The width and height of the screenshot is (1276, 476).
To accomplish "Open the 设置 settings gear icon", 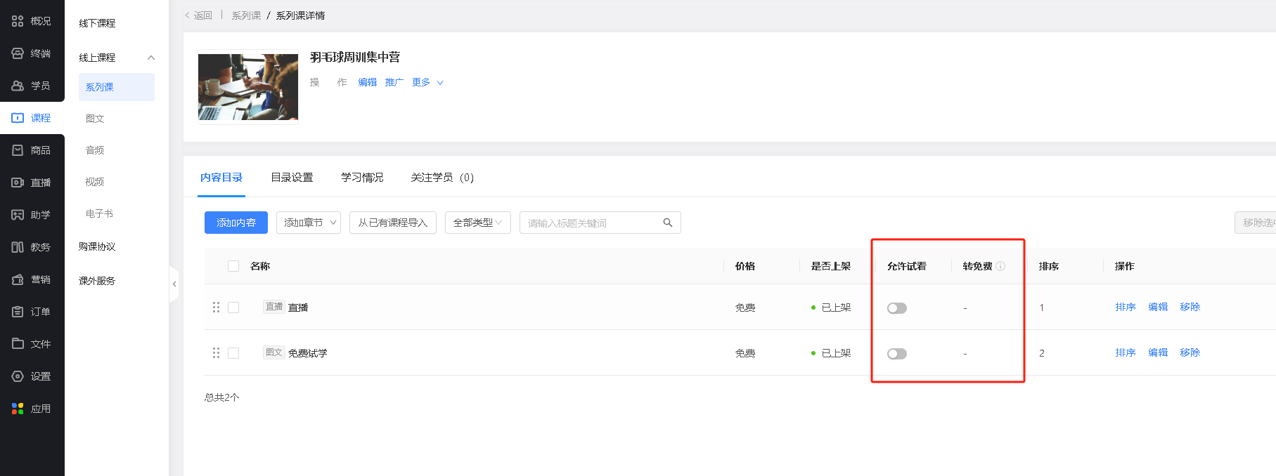I will 18,376.
